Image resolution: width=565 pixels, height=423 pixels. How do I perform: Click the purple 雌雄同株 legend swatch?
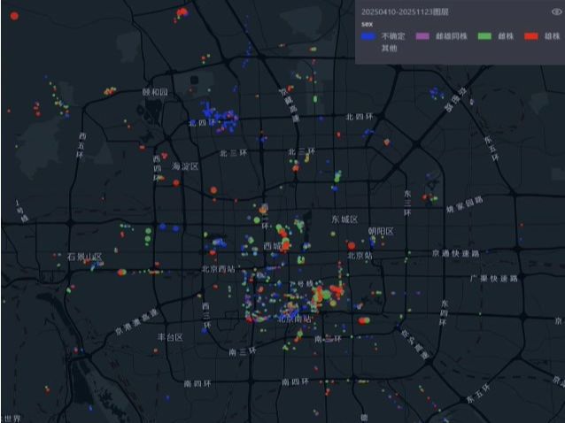[x=421, y=36]
